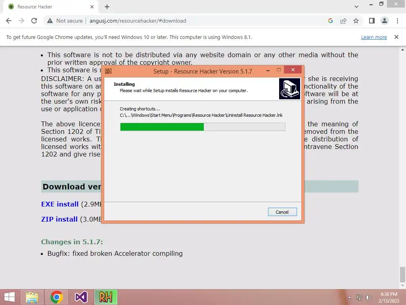Image resolution: width=406 pixels, height=305 pixels.
Task: Click the Bugfix Accelerator compiling text
Action: pos(115,253)
